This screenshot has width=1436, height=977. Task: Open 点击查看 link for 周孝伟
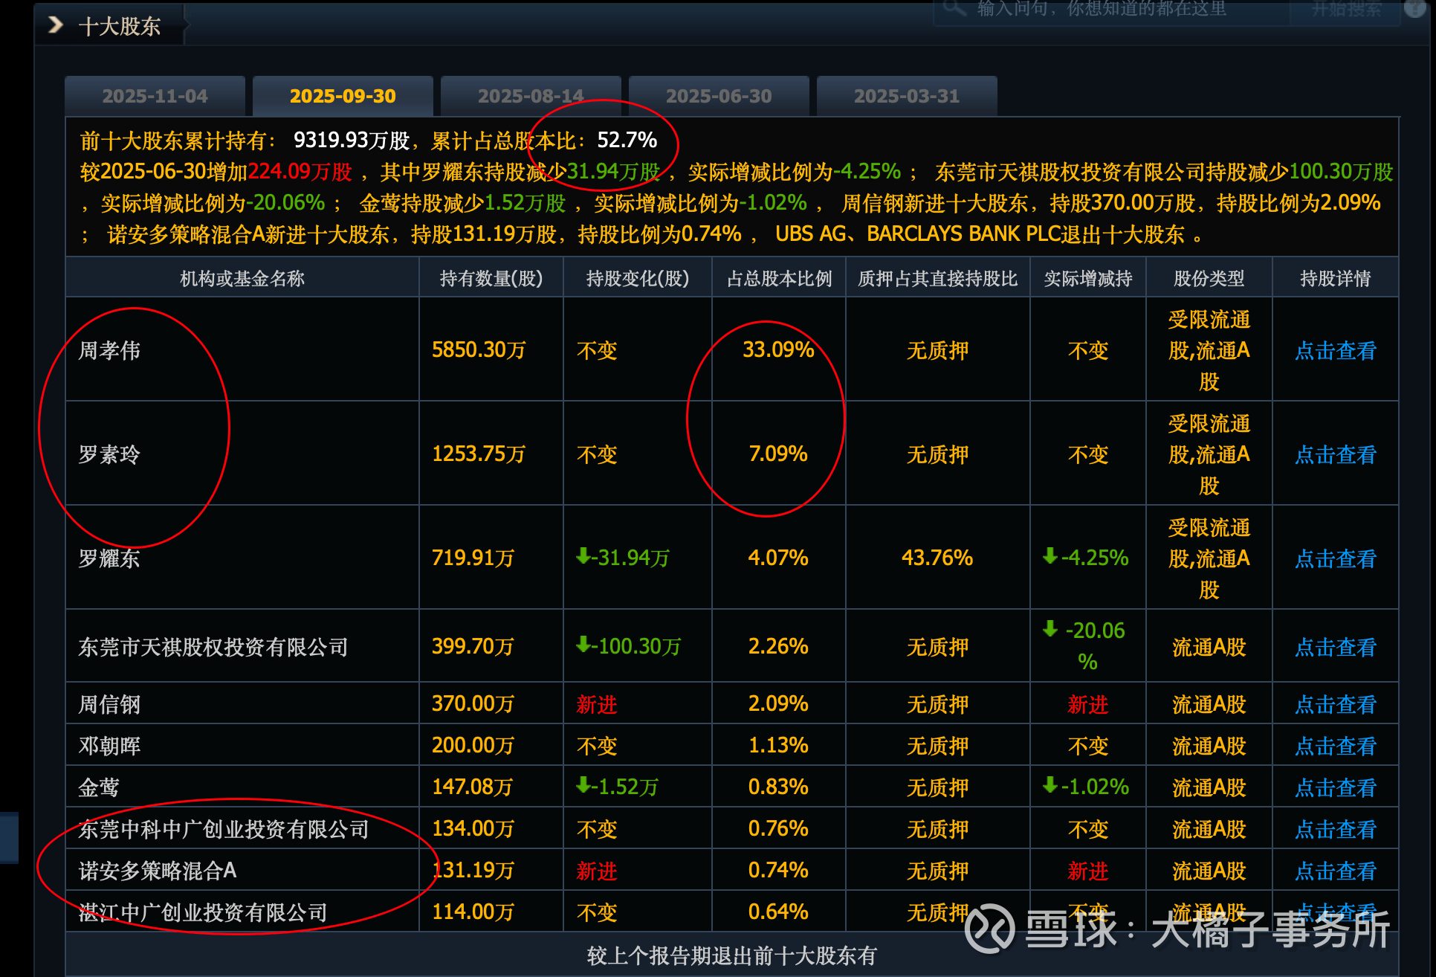(x=1335, y=350)
